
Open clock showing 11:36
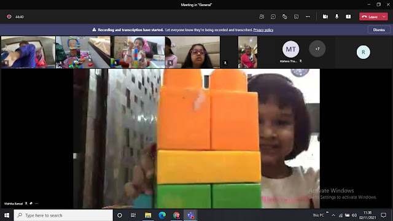[367, 215]
